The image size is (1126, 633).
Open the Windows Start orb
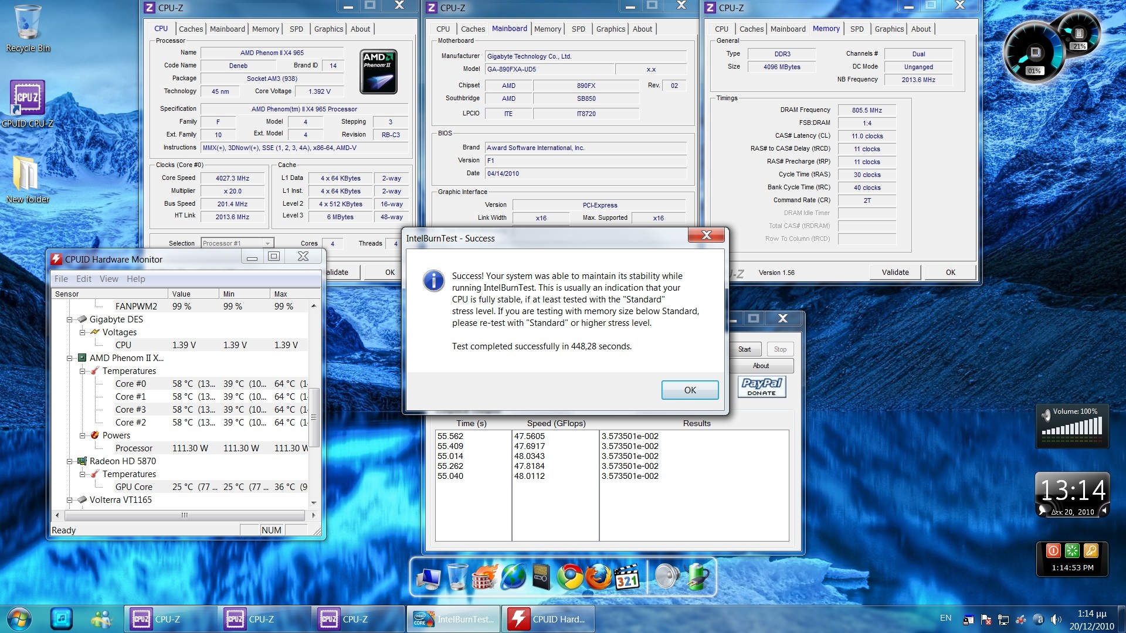coord(19,619)
